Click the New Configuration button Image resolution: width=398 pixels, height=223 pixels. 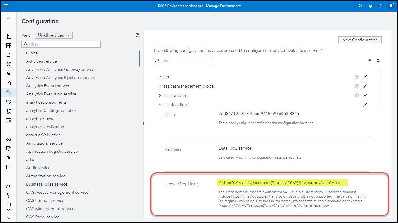pos(360,40)
